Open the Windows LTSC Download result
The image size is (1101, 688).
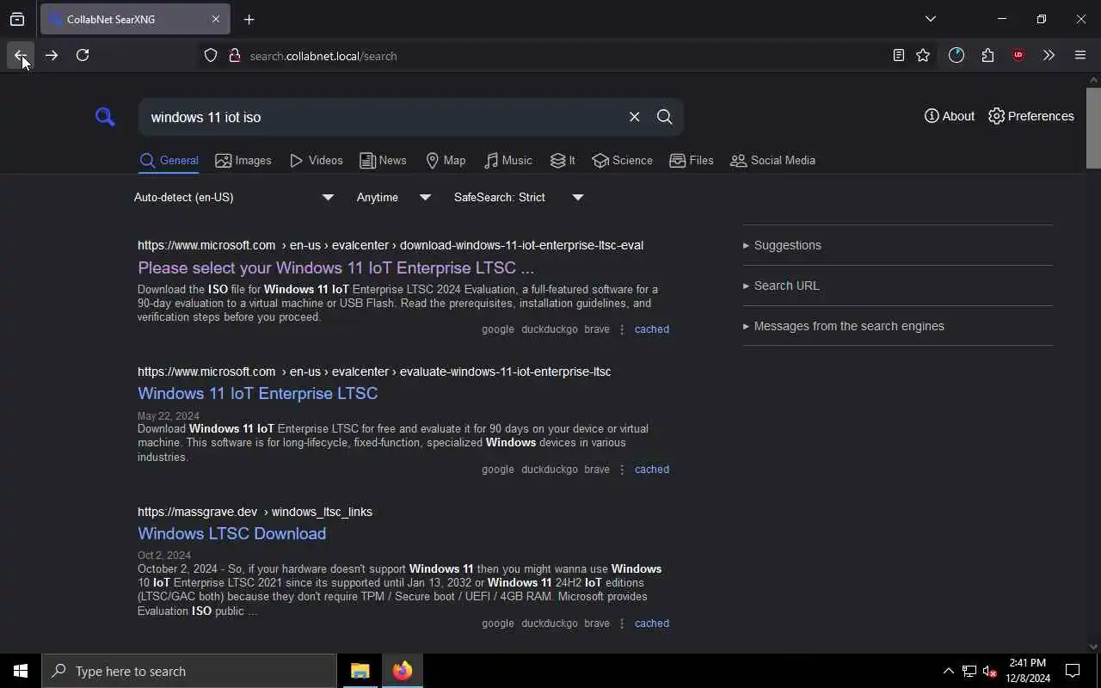pos(231,533)
